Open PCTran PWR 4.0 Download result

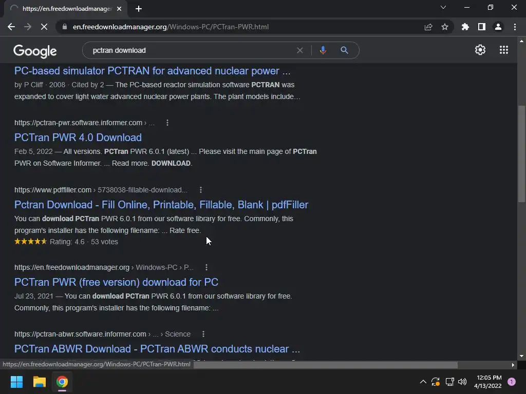coord(78,137)
